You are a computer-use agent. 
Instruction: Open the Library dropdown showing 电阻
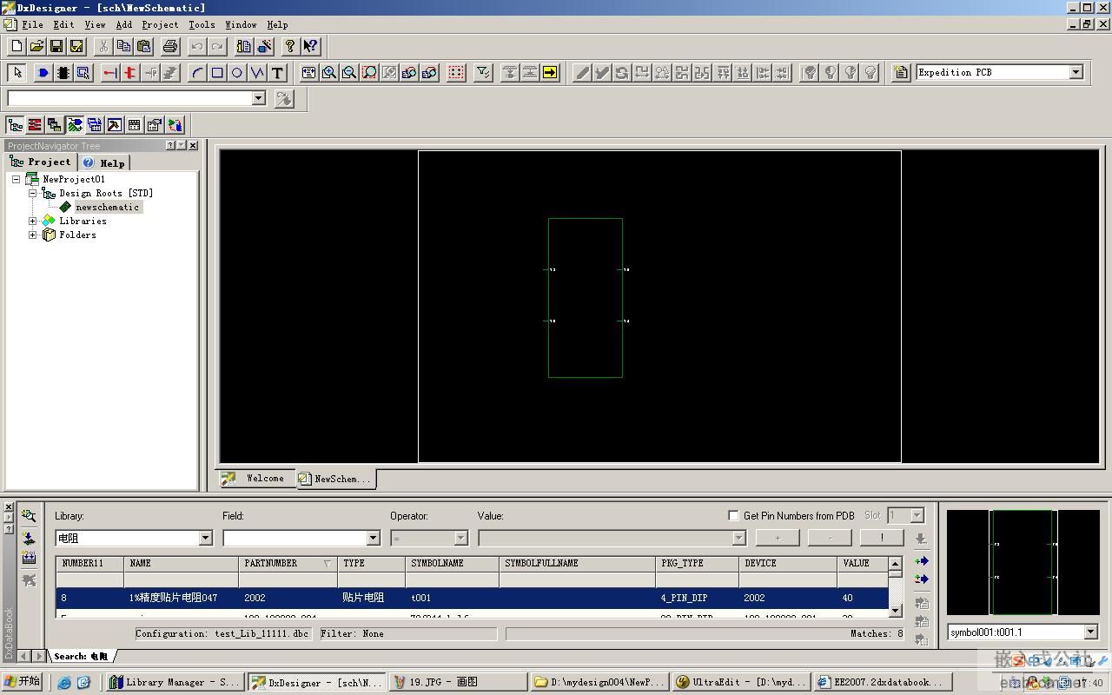coord(206,538)
